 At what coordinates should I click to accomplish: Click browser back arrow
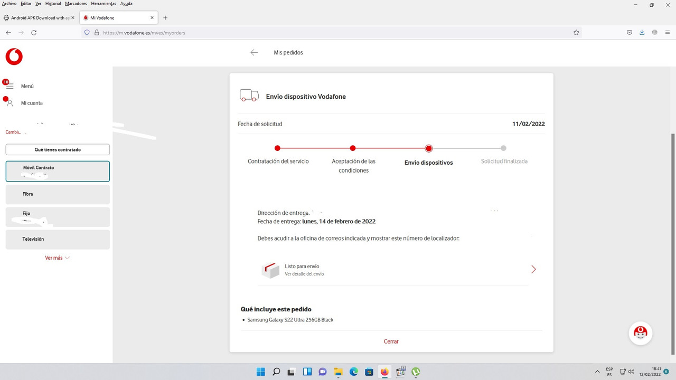click(x=8, y=32)
